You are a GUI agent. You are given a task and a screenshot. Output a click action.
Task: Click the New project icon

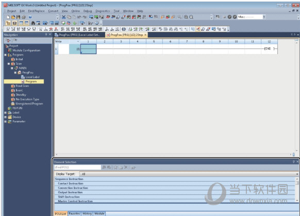point(8,17)
